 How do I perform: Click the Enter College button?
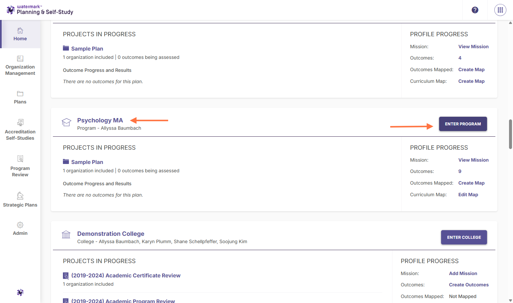[x=464, y=237]
